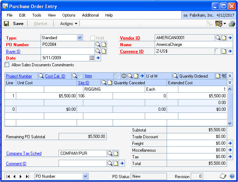Click Currency ID expansion arrow
This screenshot has width=238, height=182.
230,51
